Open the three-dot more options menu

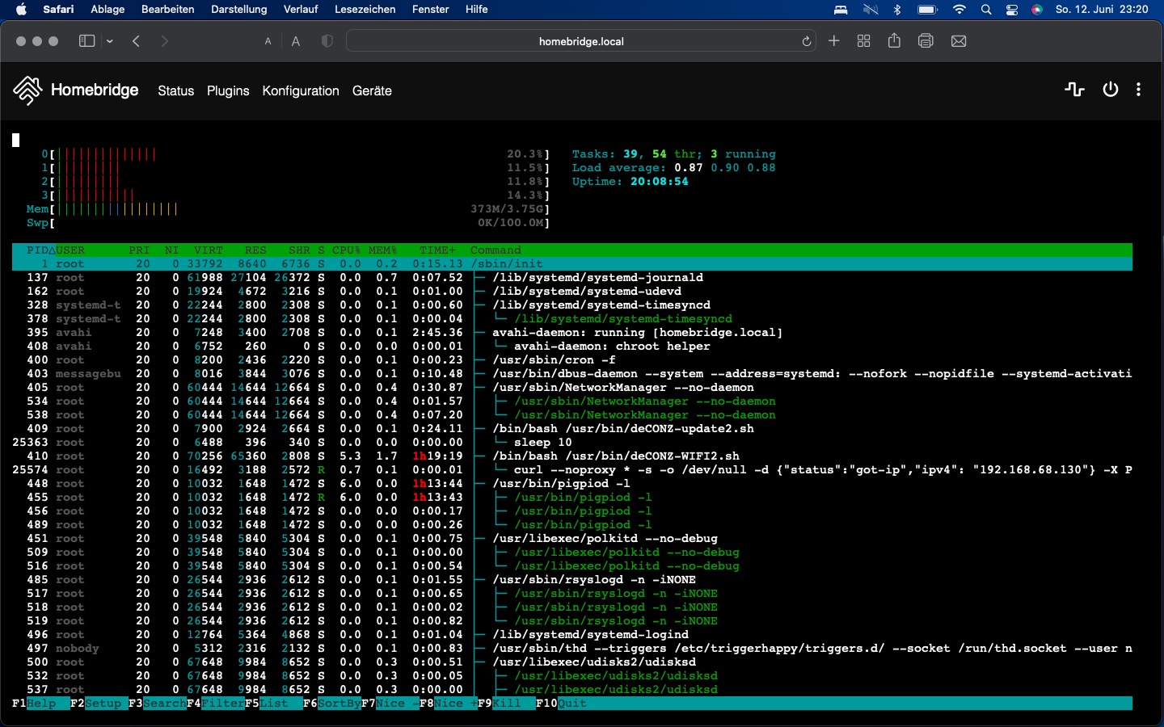point(1138,90)
